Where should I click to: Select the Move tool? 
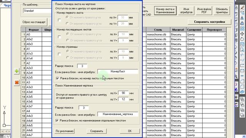[242, 34]
